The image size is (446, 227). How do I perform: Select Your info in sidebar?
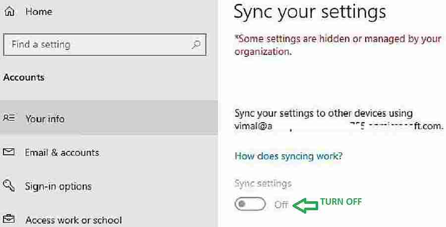tap(109, 118)
